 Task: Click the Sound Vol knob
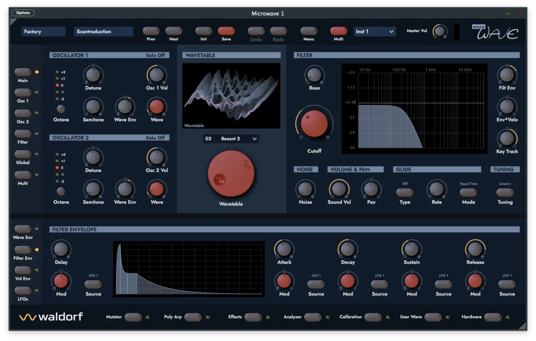pyautogui.click(x=339, y=189)
